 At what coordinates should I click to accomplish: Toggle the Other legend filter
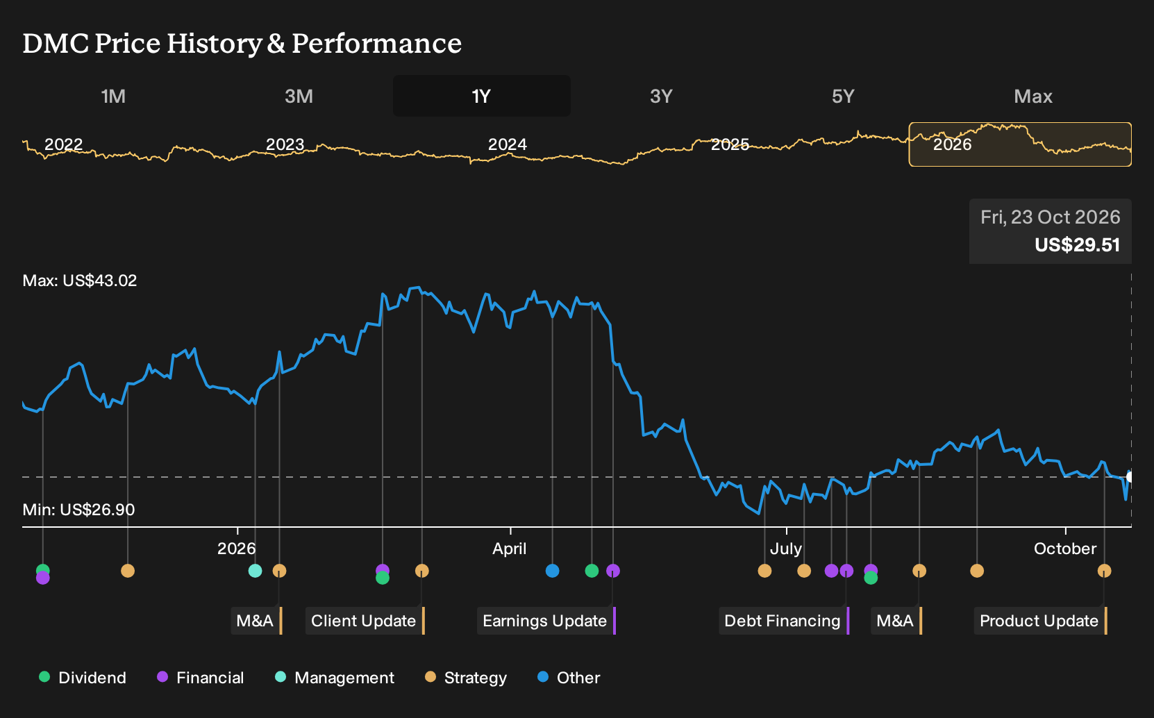(x=569, y=678)
